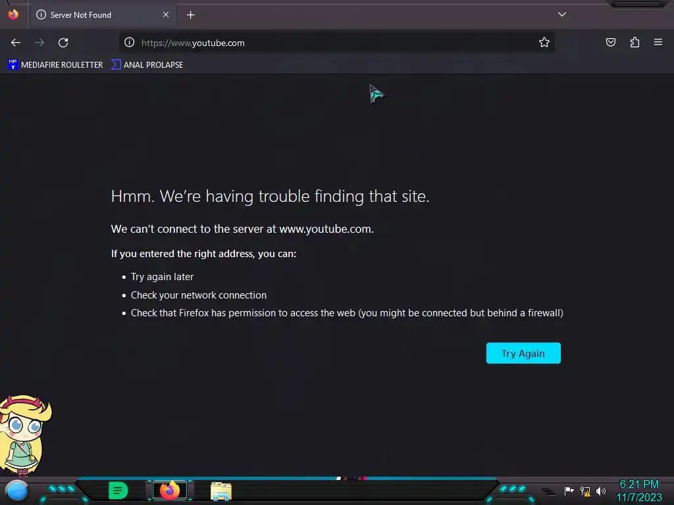Go forward one page
The image size is (674, 505).
pyautogui.click(x=39, y=43)
